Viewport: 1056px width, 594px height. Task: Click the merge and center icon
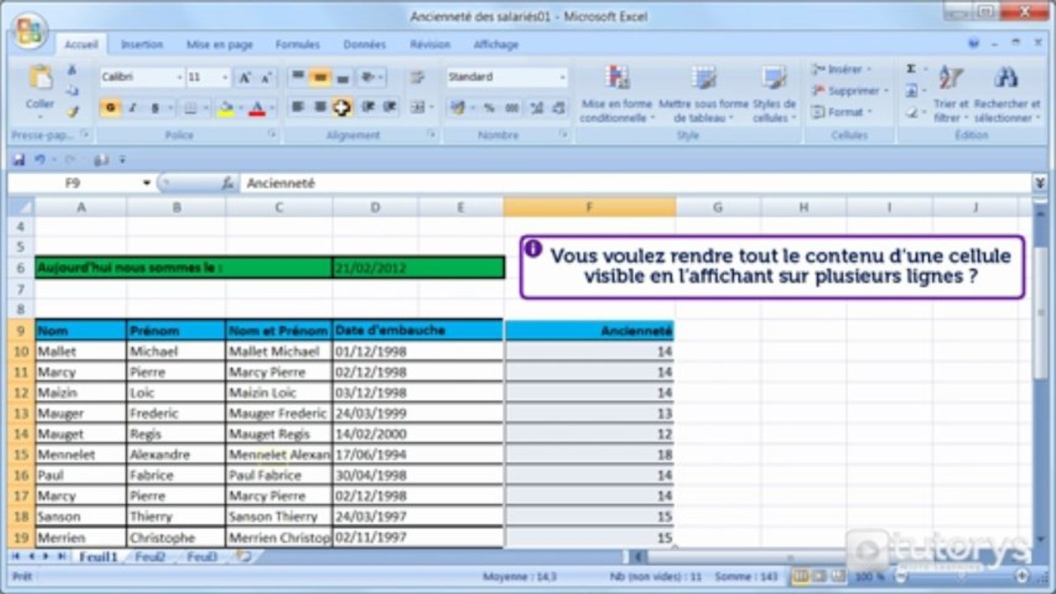coord(418,107)
